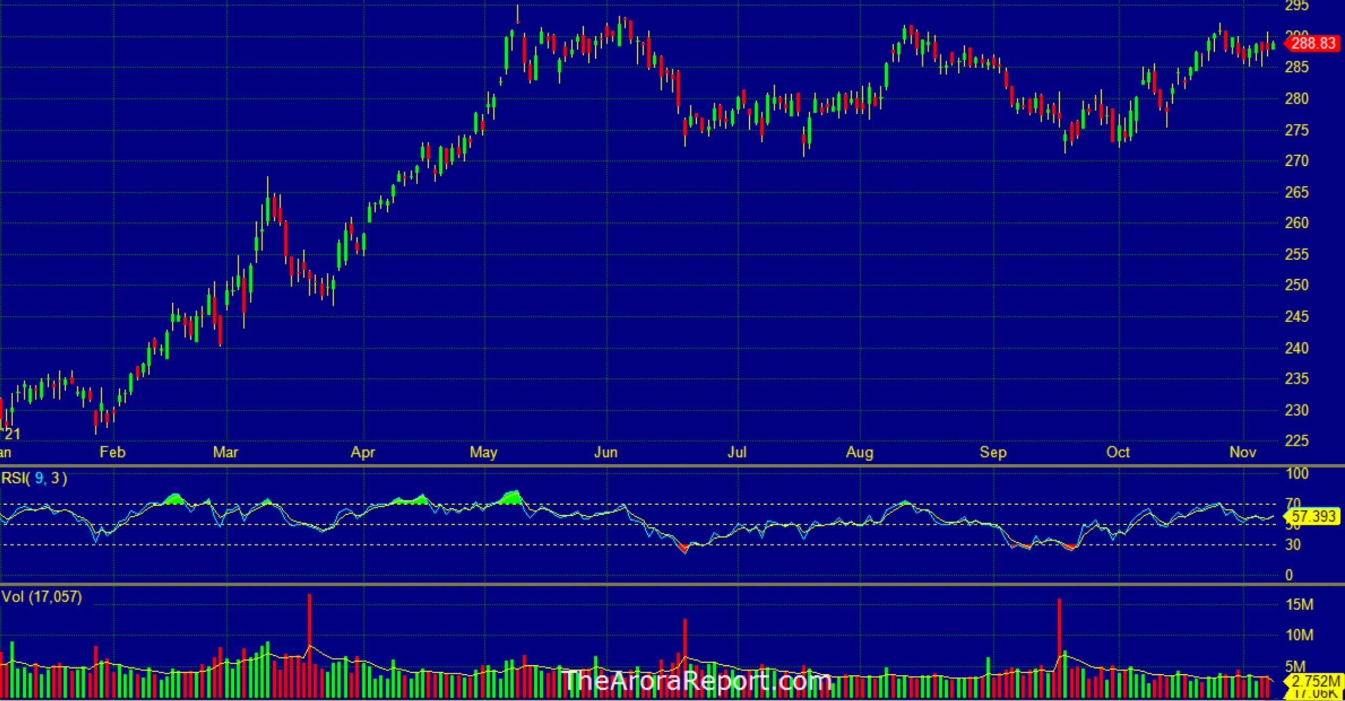Click the 280 price axis label

tap(1297, 99)
